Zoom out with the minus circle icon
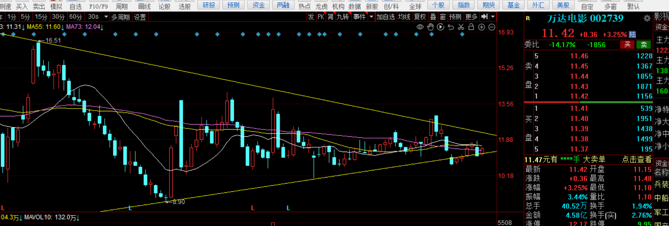The width and height of the screenshot is (669, 226). [492, 27]
